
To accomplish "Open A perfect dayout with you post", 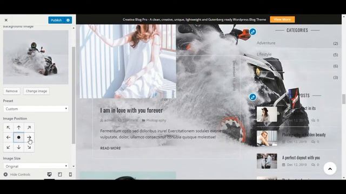I will tap(301, 158).
